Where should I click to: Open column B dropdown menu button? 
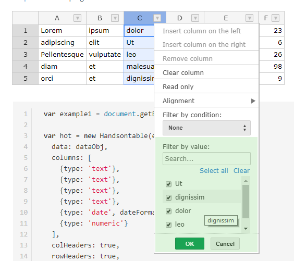click(115, 18)
